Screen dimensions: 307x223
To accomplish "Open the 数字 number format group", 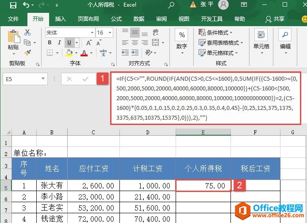I will tap(182, 42).
